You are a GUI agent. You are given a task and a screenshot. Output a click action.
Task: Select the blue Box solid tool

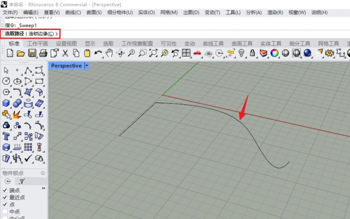(6, 103)
